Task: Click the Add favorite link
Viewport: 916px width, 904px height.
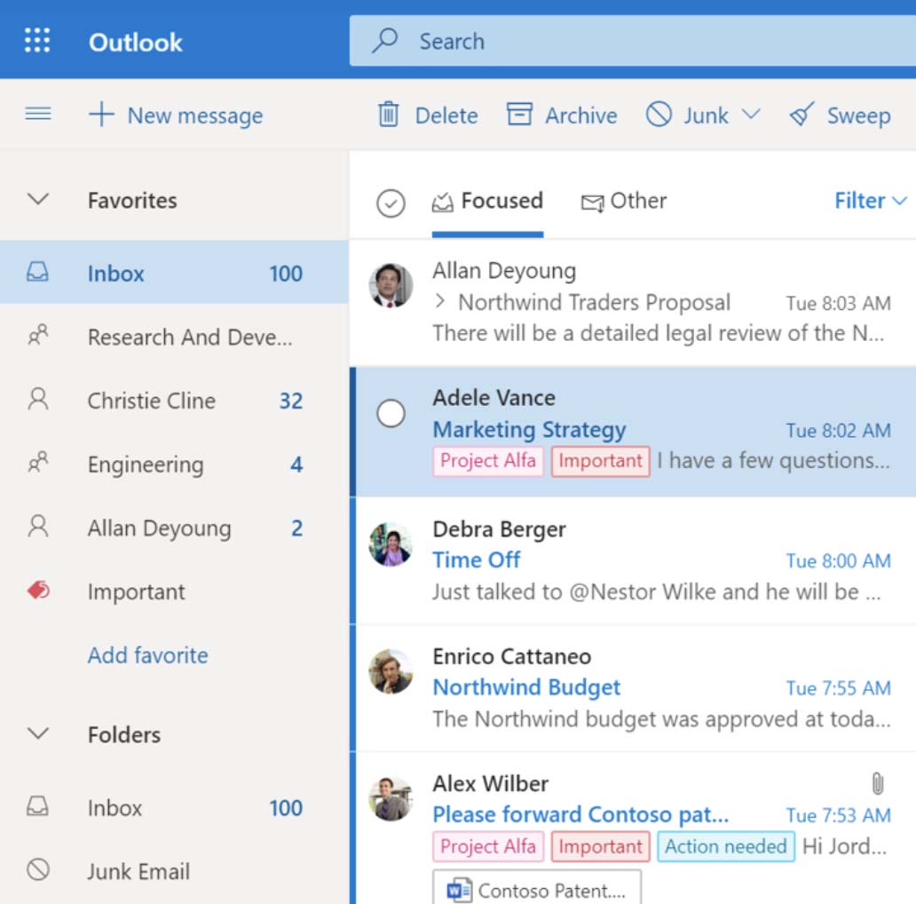Action: [x=148, y=655]
